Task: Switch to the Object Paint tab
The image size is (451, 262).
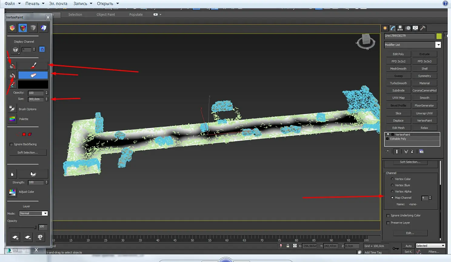Action: pos(105,15)
